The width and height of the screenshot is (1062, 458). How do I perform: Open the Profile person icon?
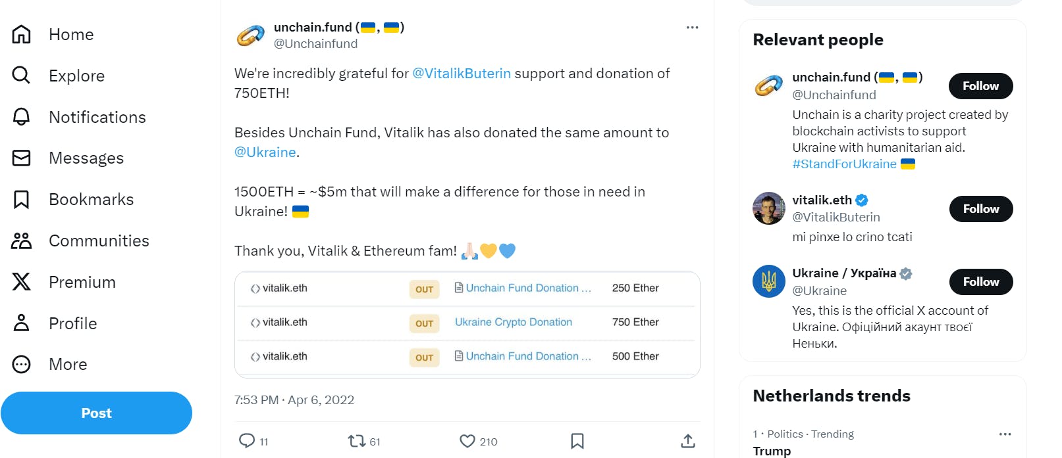22,323
